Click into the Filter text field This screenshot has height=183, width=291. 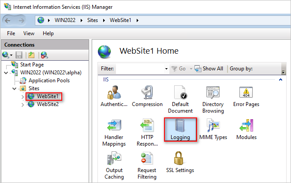(x=140, y=69)
